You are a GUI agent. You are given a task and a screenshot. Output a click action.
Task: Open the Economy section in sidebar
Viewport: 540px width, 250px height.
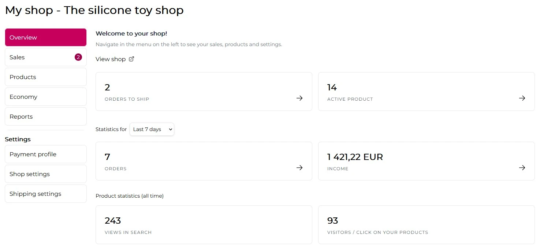click(x=46, y=97)
